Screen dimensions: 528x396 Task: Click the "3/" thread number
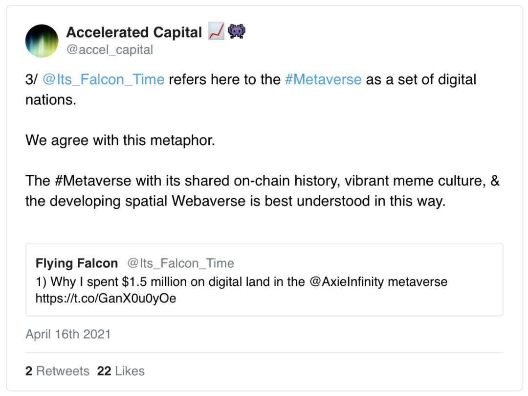pyautogui.click(x=31, y=80)
